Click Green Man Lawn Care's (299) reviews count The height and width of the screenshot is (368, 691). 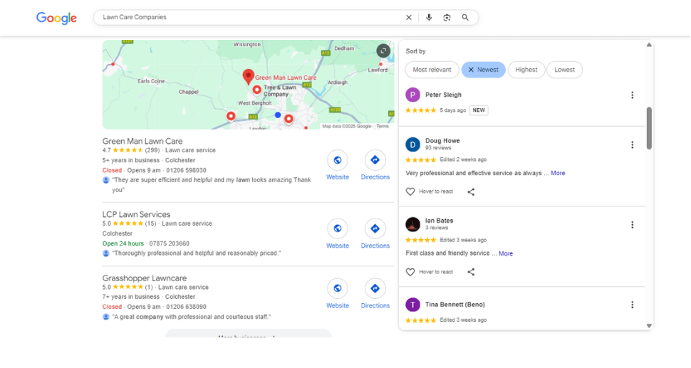pos(152,150)
